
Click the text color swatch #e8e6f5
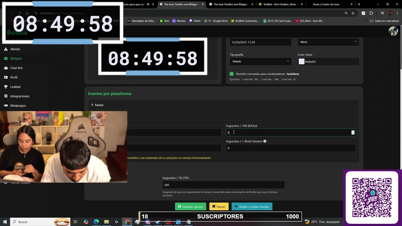tap(301, 62)
